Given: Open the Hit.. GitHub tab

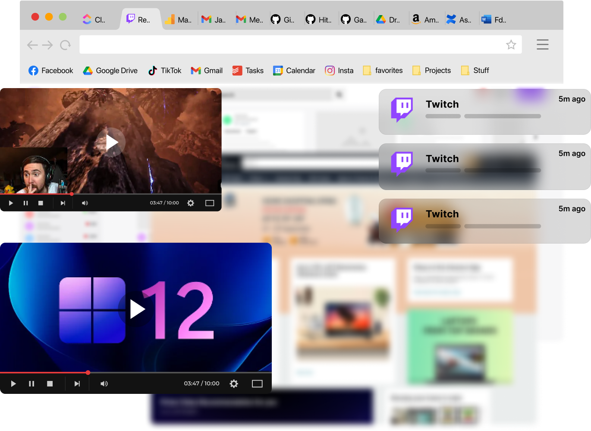Looking at the screenshot, I should 318,19.
